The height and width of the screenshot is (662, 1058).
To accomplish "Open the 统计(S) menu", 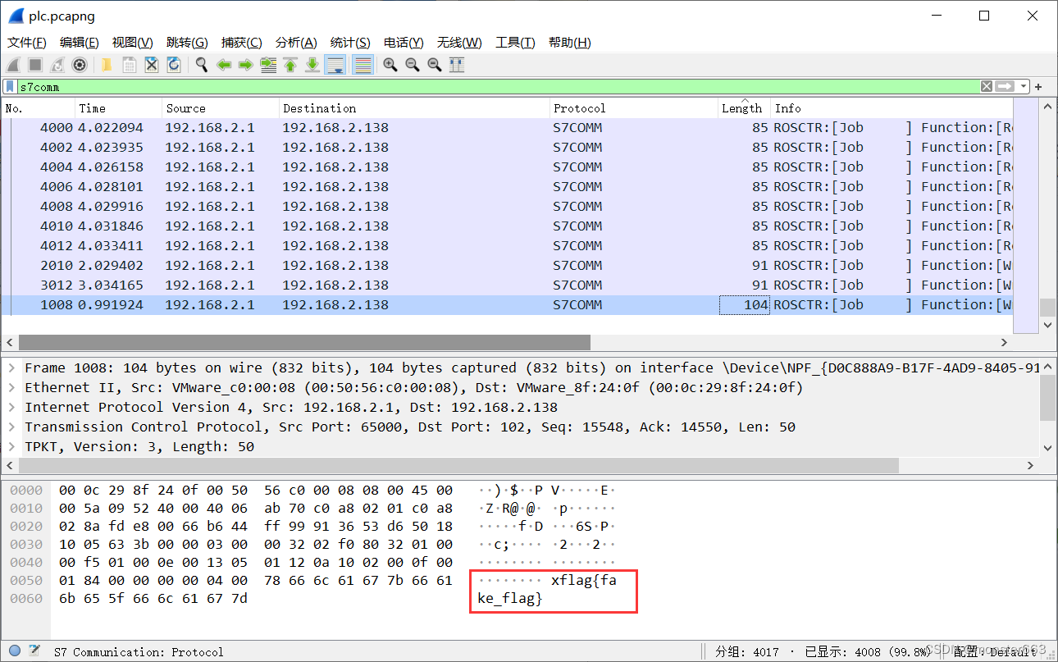I will 350,43.
